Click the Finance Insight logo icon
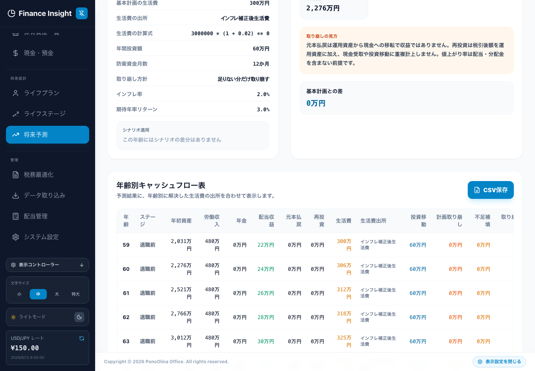Image resolution: width=535 pixels, height=371 pixels. [x=12, y=13]
